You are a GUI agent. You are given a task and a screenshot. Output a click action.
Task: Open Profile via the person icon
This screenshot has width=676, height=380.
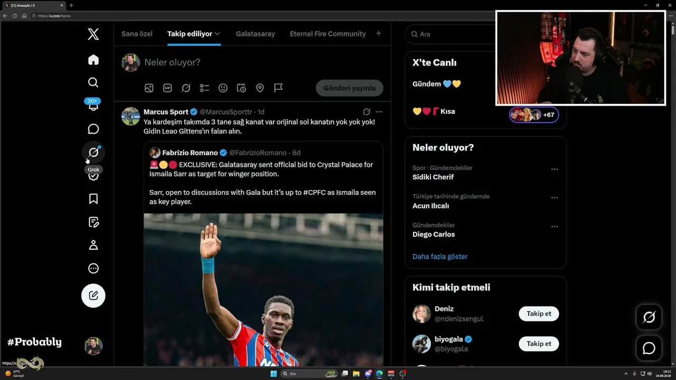[93, 245]
